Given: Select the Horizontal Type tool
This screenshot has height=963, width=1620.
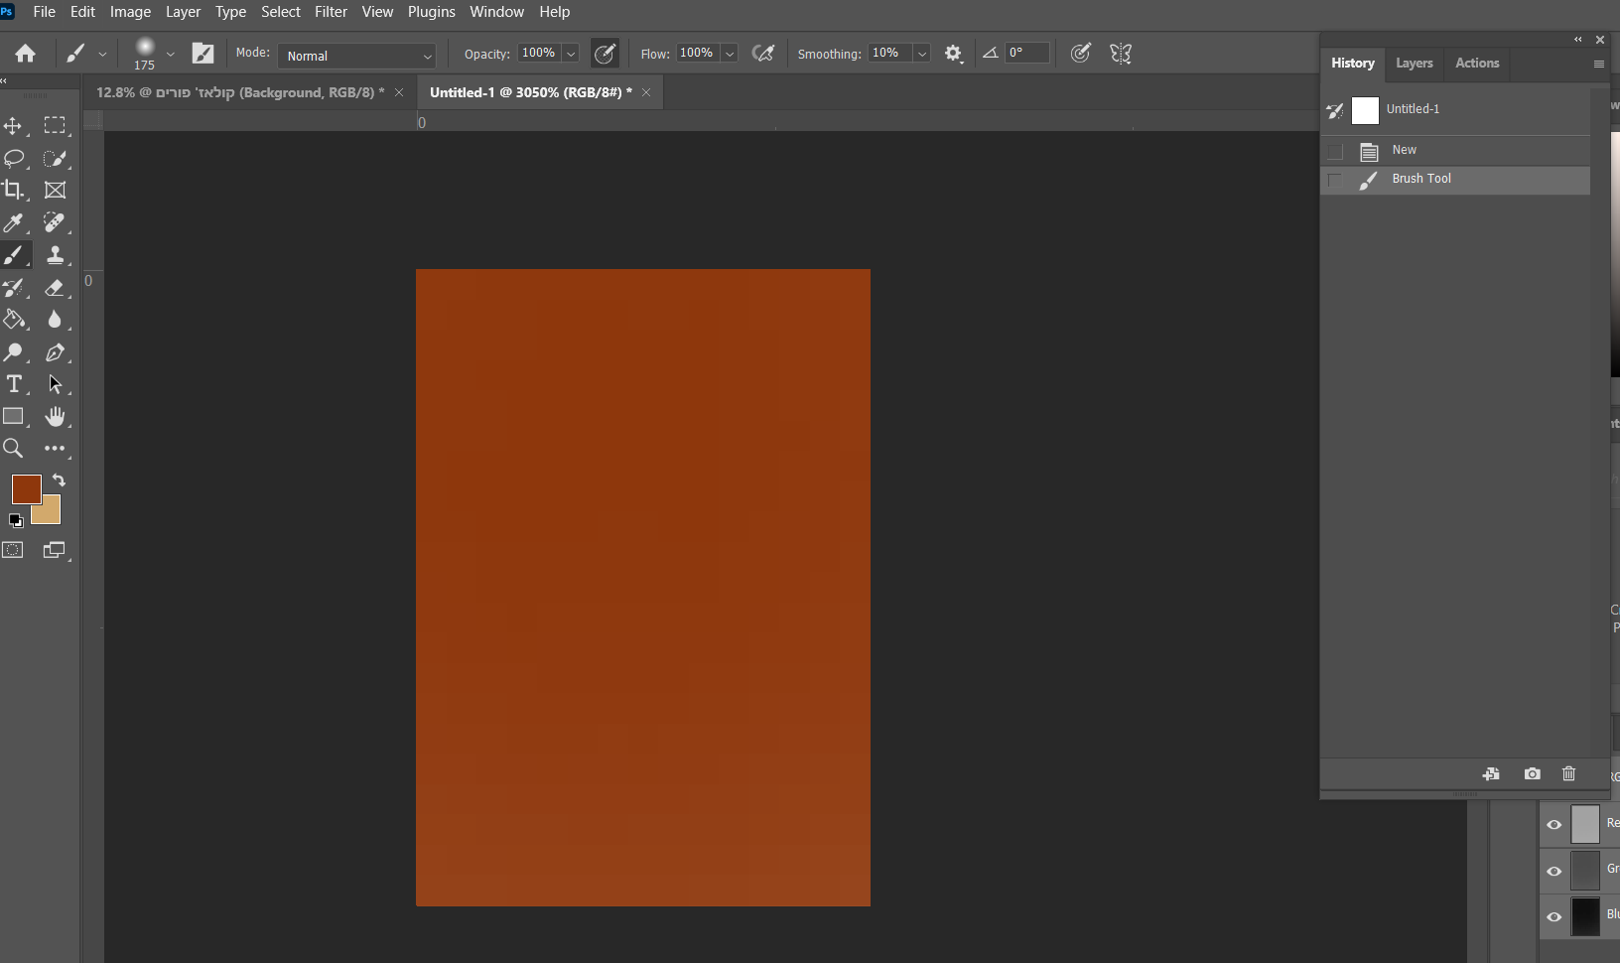Looking at the screenshot, I should pos(14,384).
